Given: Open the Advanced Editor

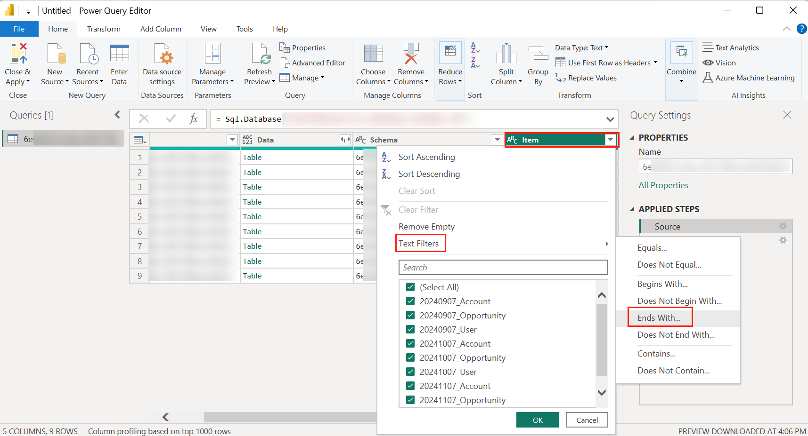Looking at the screenshot, I should (x=313, y=63).
